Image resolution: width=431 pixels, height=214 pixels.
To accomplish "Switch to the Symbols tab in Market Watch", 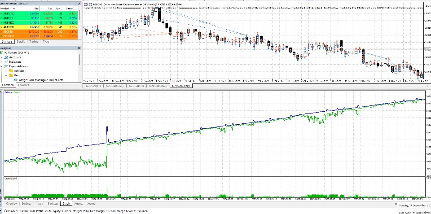I will [7, 42].
